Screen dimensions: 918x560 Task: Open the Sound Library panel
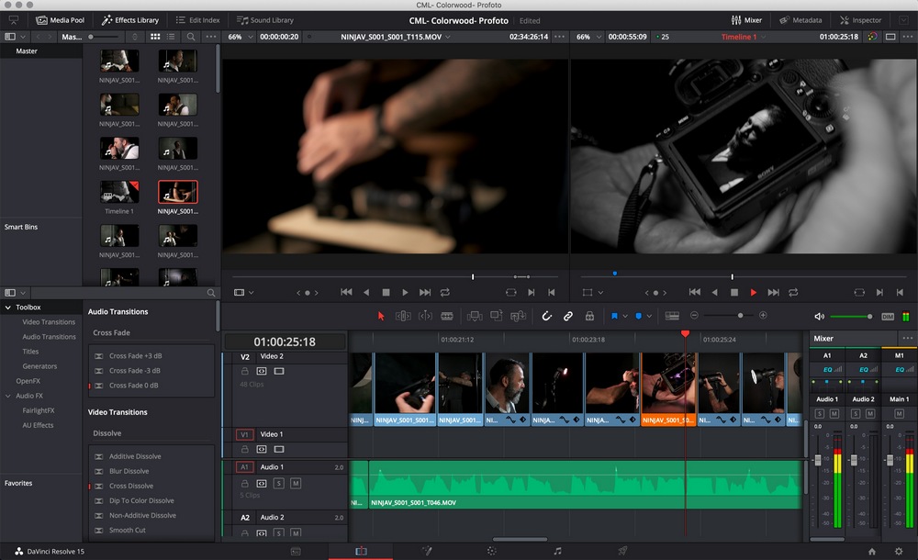point(265,20)
